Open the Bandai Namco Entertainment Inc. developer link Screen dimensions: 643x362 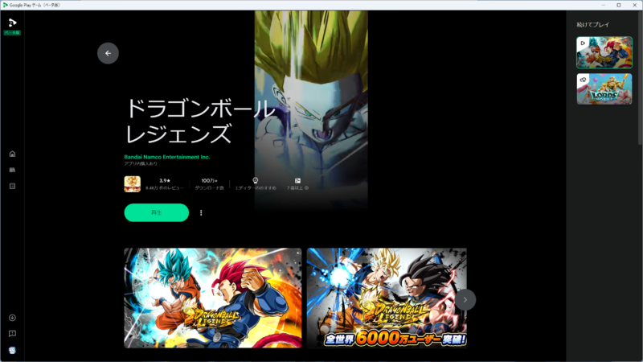point(167,157)
